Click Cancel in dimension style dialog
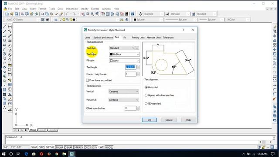The image size is (279, 157). [169, 120]
